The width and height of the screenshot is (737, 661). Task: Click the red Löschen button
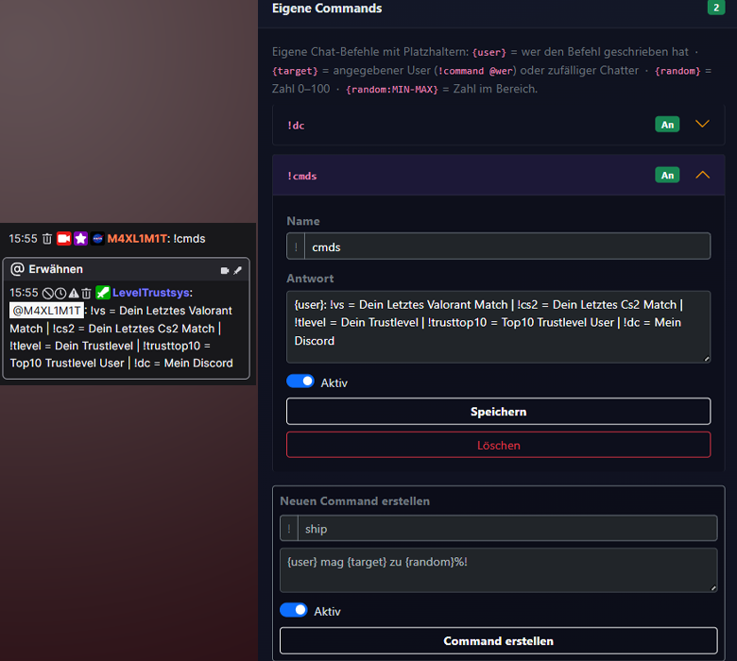click(x=498, y=445)
